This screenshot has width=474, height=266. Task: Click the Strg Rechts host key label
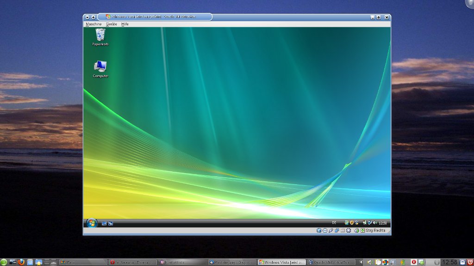(x=375, y=230)
